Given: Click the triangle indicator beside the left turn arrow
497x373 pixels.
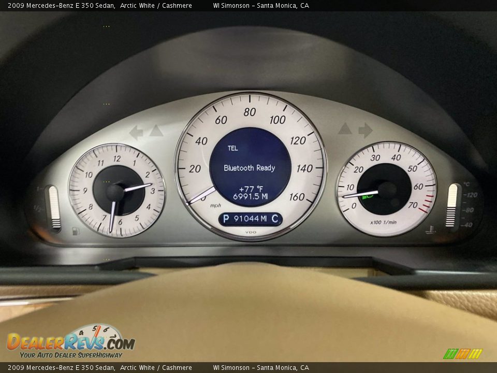Looking at the screenshot, I should click(156, 131).
